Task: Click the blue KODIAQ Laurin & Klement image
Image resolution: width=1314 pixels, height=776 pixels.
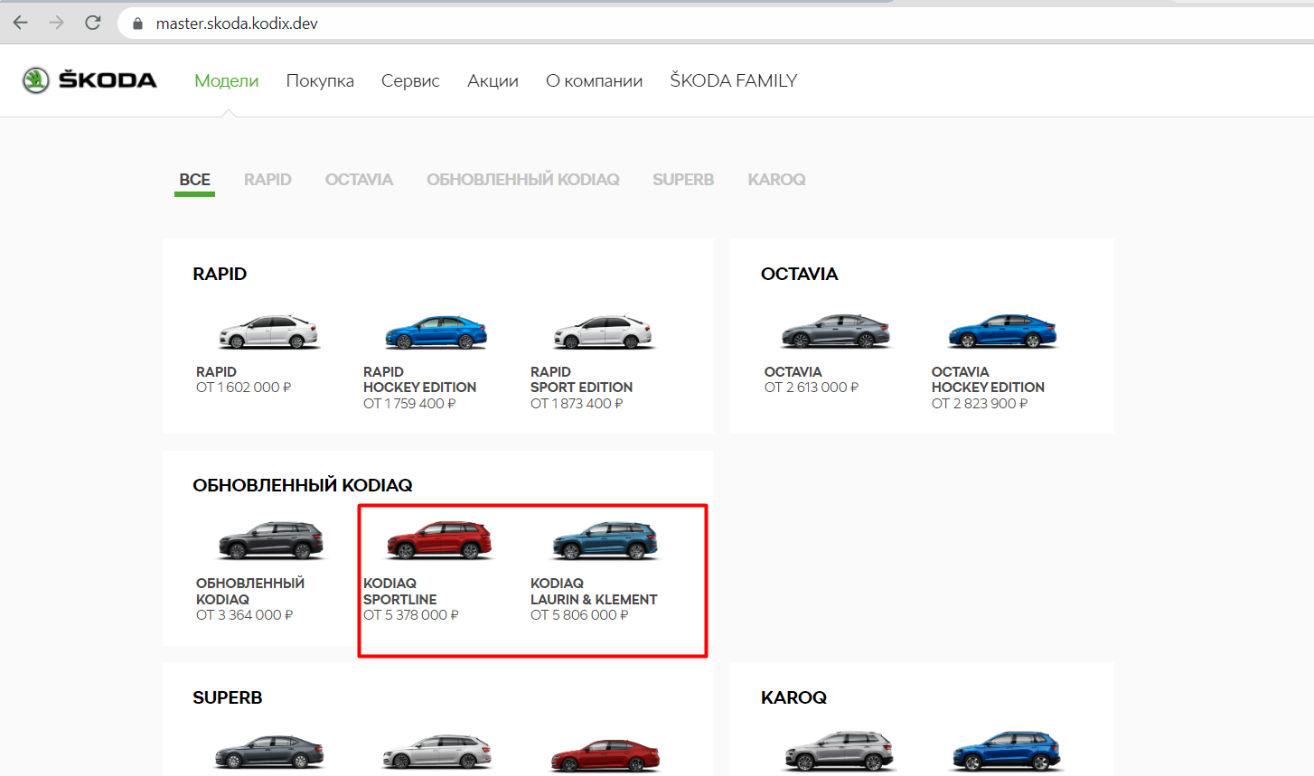Action: [x=605, y=540]
